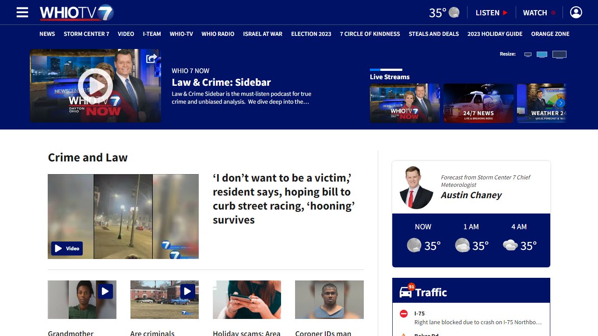Share the WHIO 7 Now video
The height and width of the screenshot is (336, 598).
[x=151, y=58]
